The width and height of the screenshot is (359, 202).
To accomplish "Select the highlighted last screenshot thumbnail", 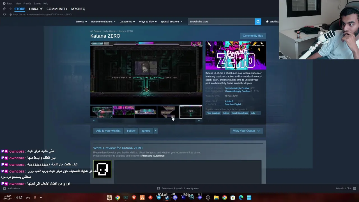I will pos(191,112).
